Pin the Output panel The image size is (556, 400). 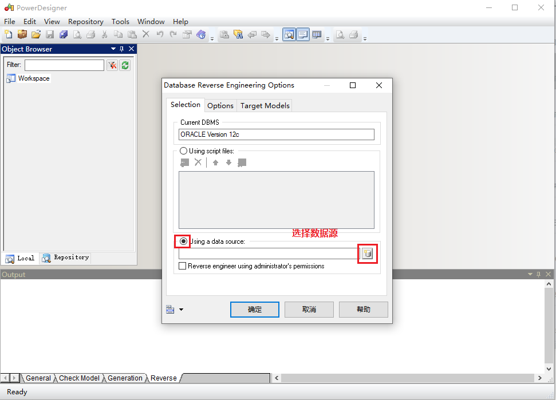point(538,274)
